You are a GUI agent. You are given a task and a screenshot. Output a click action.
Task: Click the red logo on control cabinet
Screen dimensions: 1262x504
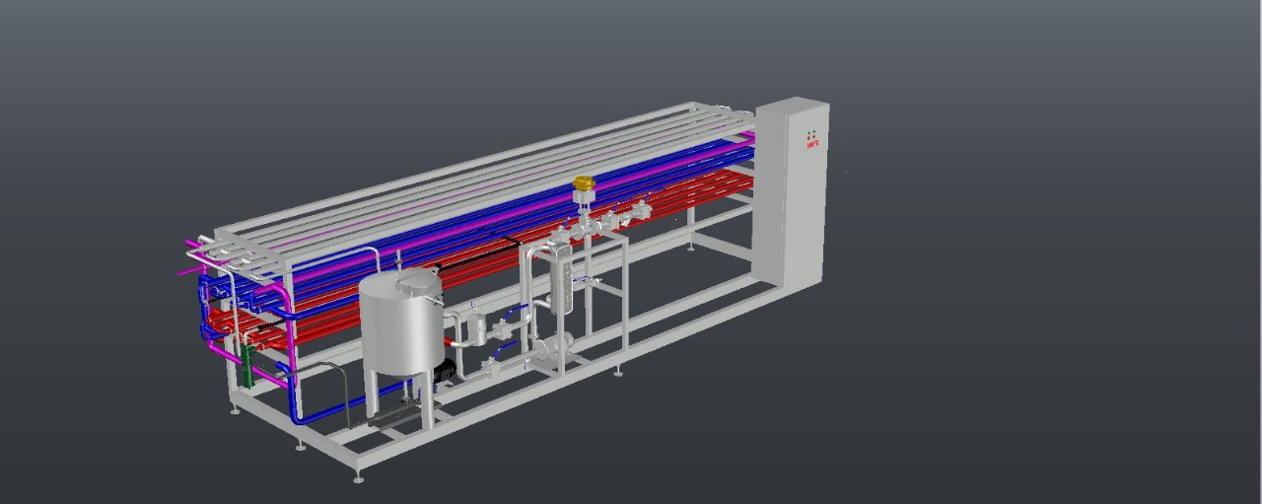tap(812, 144)
